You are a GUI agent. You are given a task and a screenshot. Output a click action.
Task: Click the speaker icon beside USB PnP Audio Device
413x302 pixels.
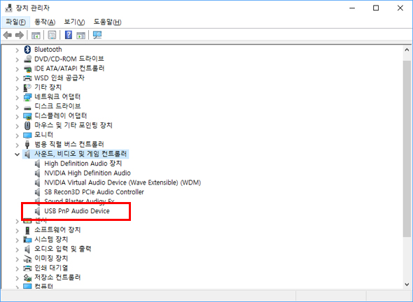38,211
